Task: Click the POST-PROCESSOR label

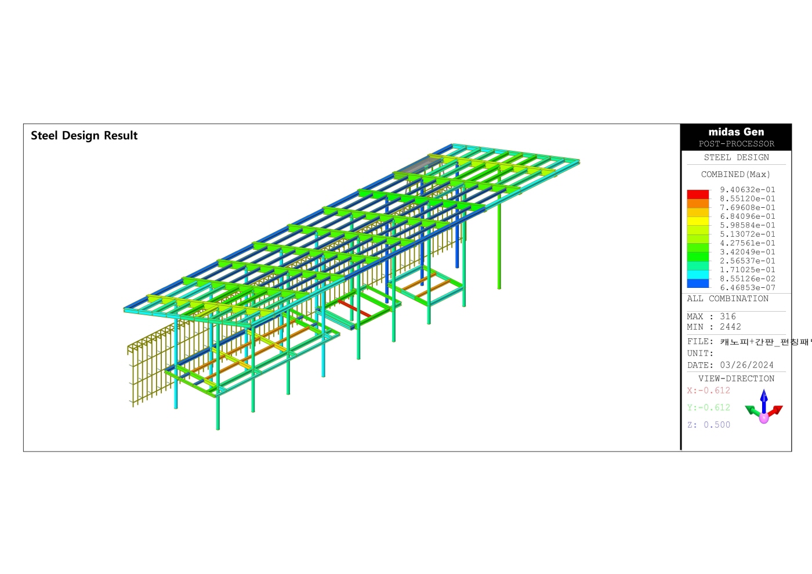Action: (x=736, y=144)
